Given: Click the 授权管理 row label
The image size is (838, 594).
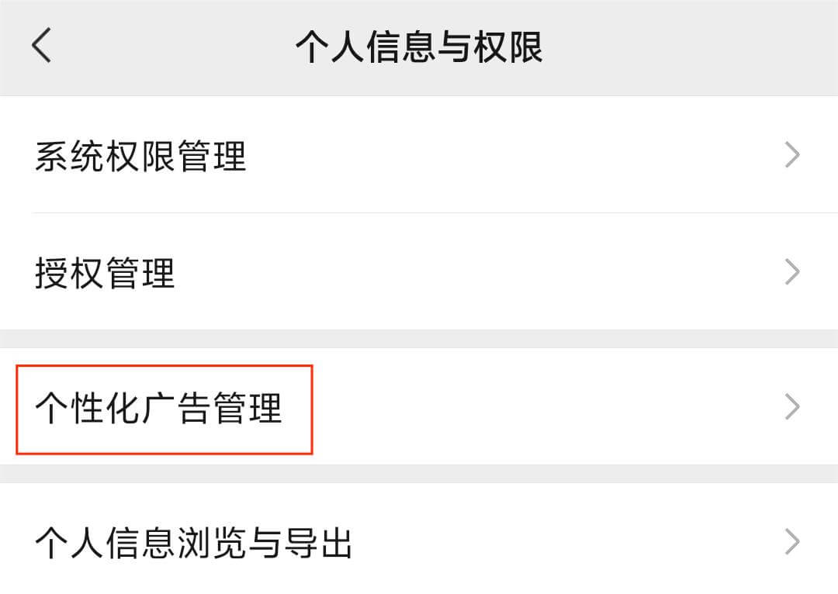Looking at the screenshot, I should pyautogui.click(x=105, y=272).
